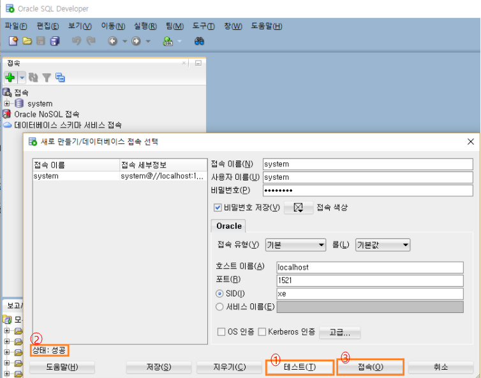
Task: Open dropdown next to Back arrow
Action: click(x=124, y=41)
